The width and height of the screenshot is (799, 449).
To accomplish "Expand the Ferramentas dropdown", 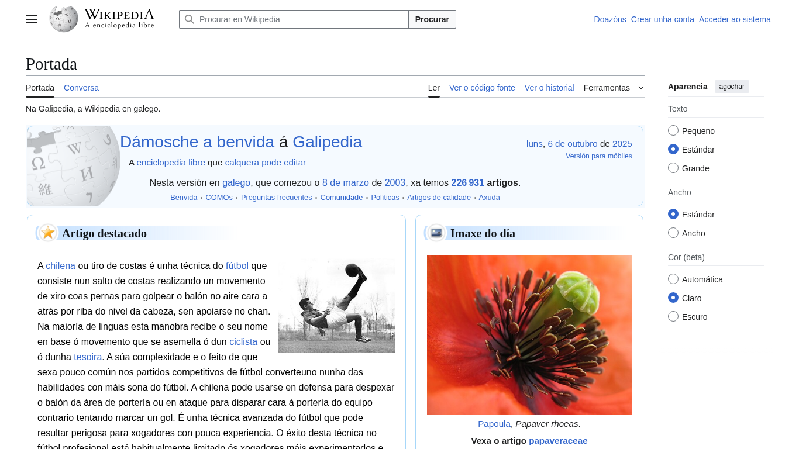I will (614, 88).
